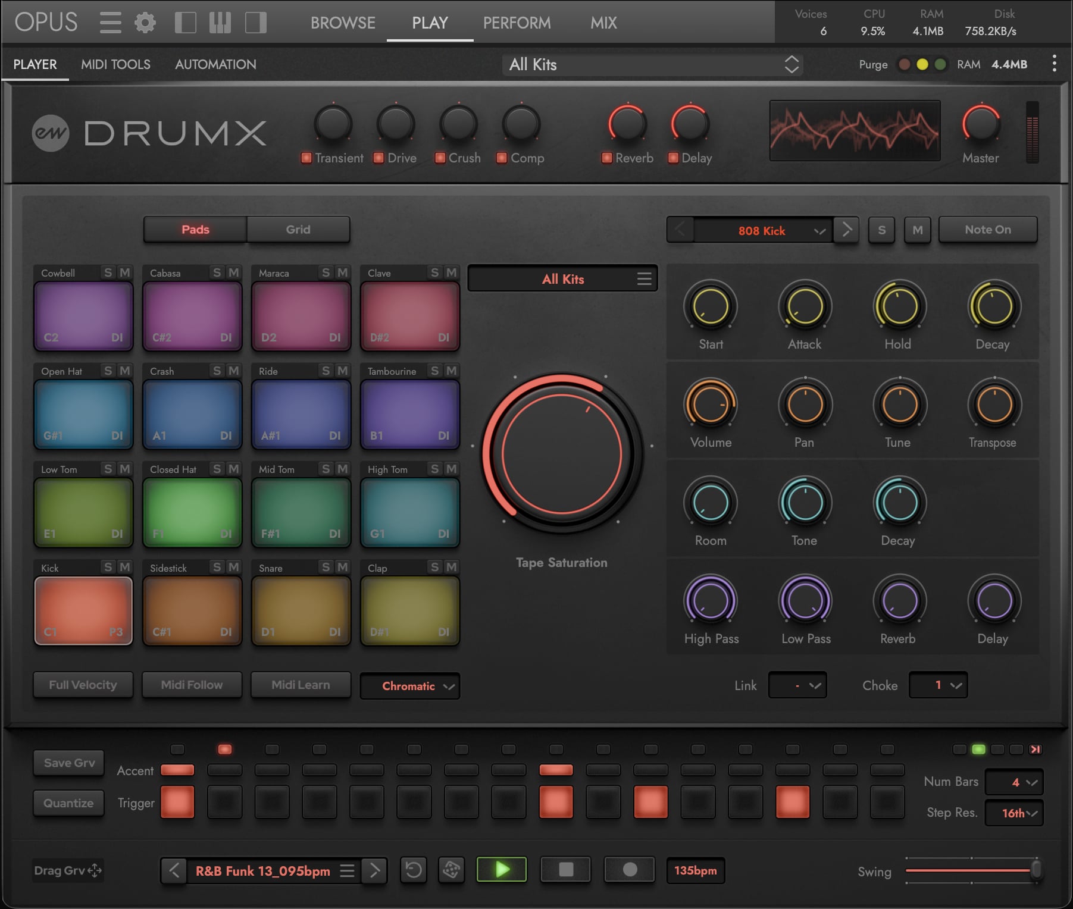The width and height of the screenshot is (1073, 909).
Task: Load the next groove with right arrow
Action: point(374,870)
